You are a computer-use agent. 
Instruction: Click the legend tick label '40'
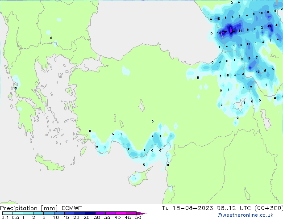coord(117,217)
